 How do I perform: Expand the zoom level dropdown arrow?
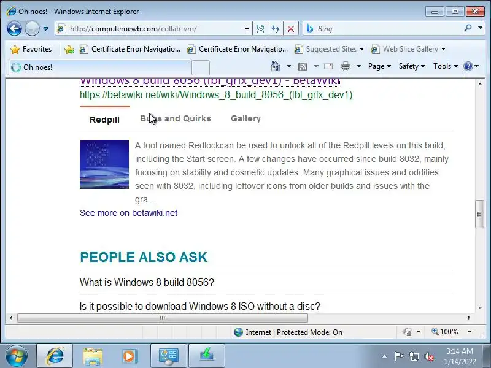point(470,332)
